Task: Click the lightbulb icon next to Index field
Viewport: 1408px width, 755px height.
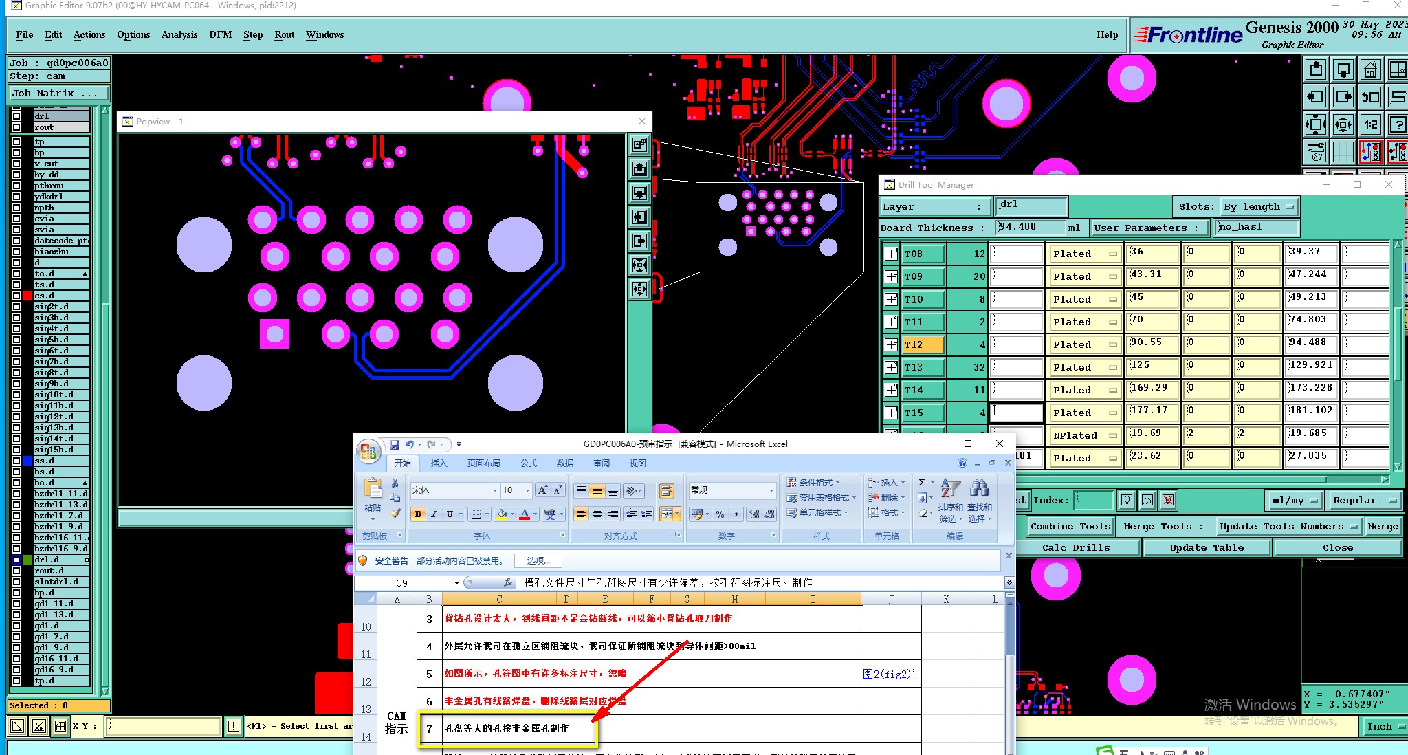Action: pos(1127,500)
